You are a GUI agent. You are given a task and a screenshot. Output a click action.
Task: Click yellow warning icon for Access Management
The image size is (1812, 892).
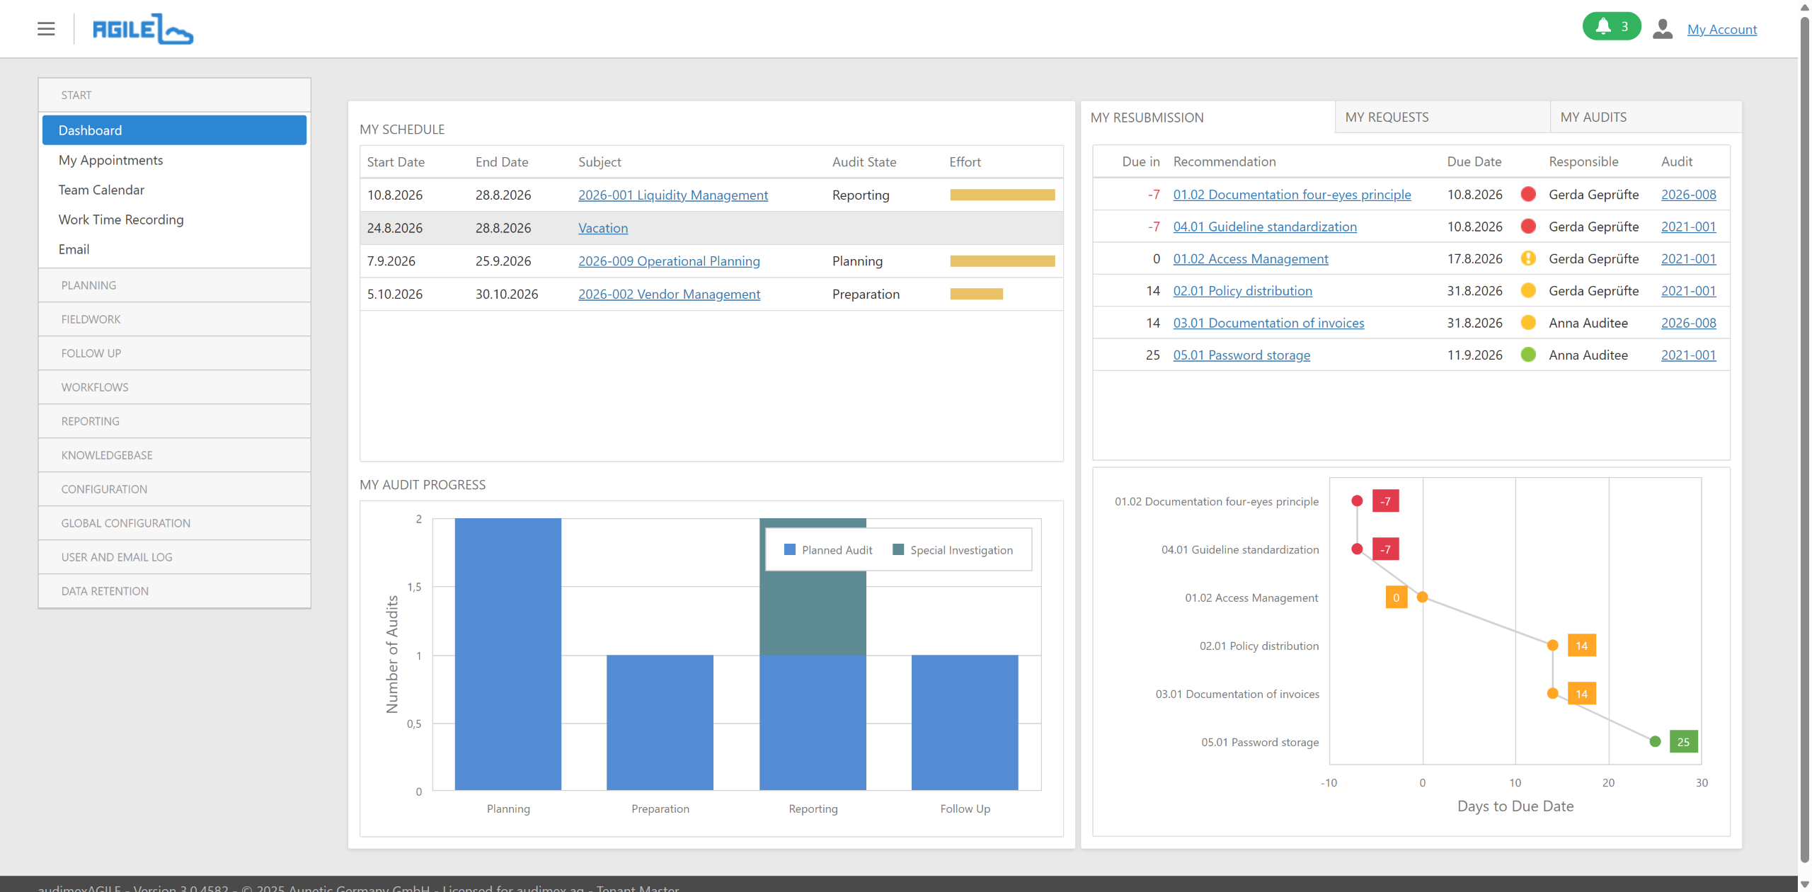pos(1528,258)
